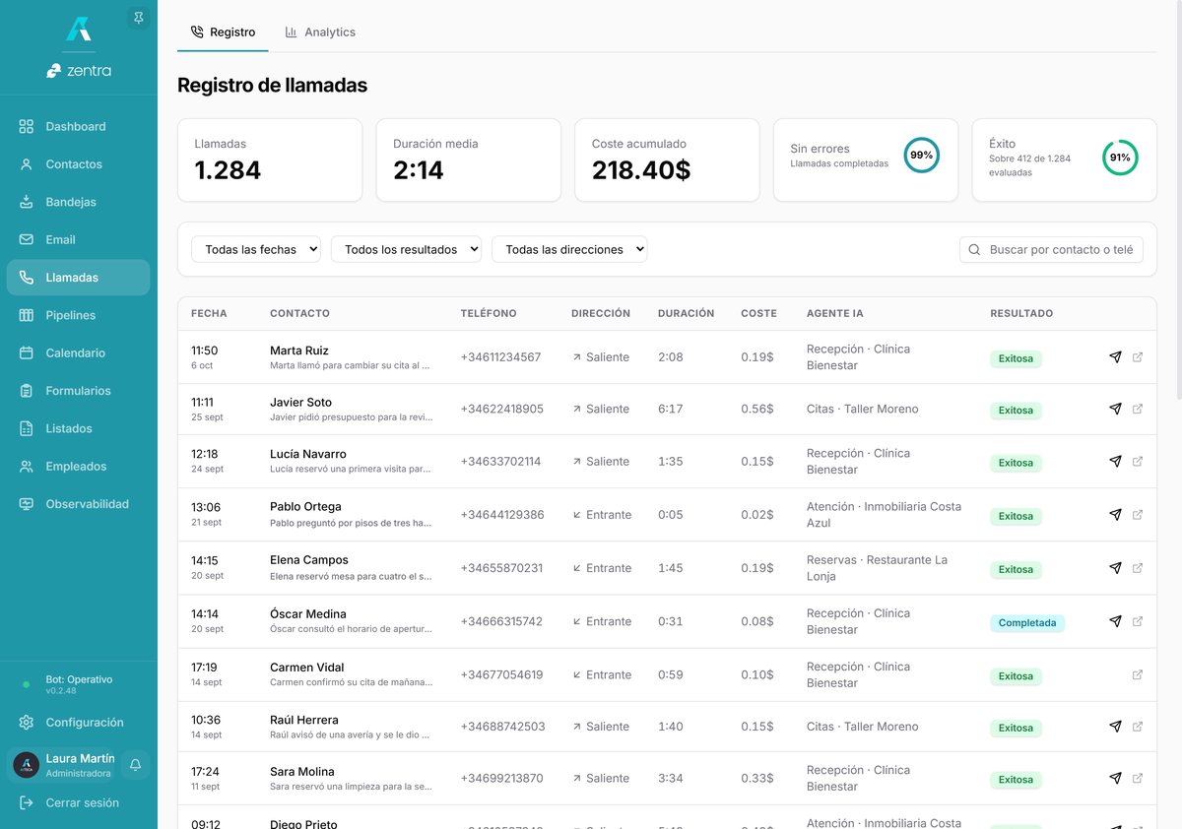Click the 91% Éxito progress ring
Screen dimensions: 1182x829
(1120, 158)
